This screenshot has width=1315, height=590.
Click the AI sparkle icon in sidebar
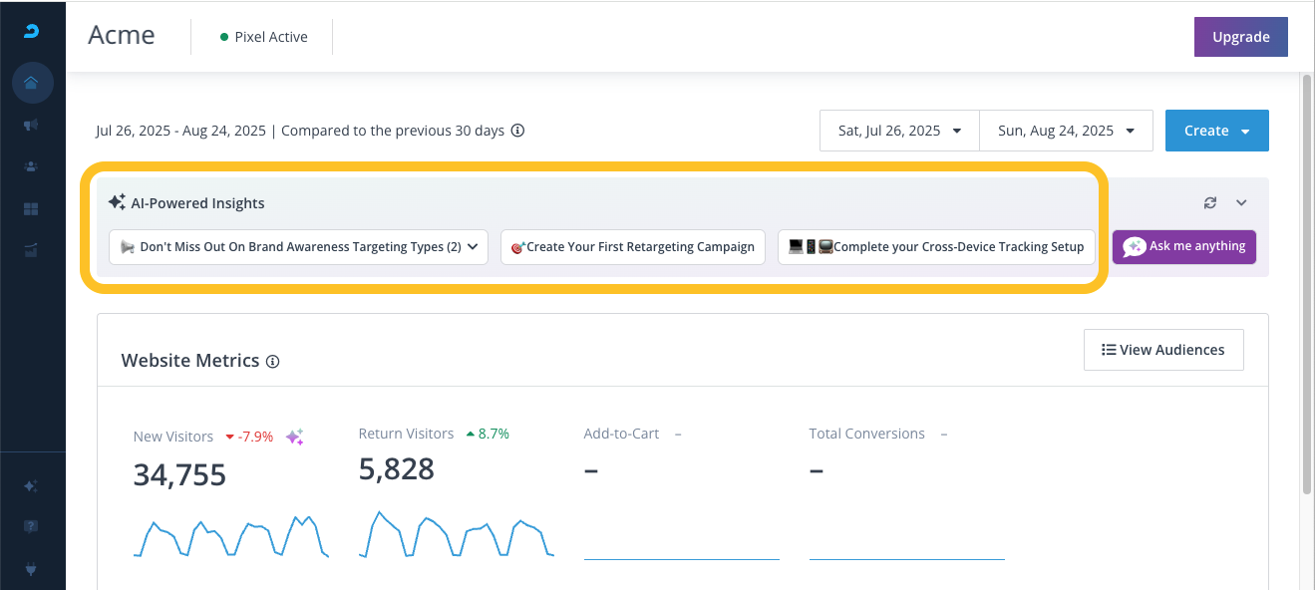(32, 486)
